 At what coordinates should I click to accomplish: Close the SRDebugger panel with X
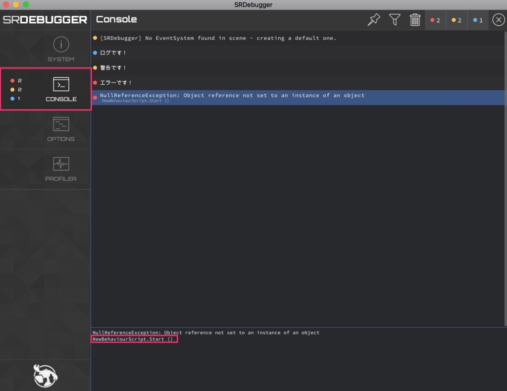point(498,20)
